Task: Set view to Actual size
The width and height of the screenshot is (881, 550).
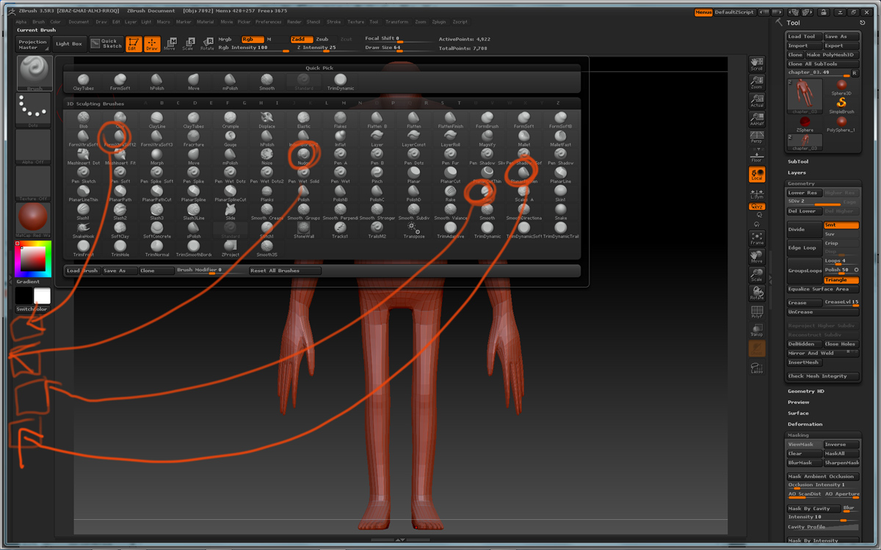Action: 756,100
